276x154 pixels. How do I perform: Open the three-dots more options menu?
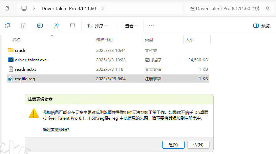click(x=152, y=26)
